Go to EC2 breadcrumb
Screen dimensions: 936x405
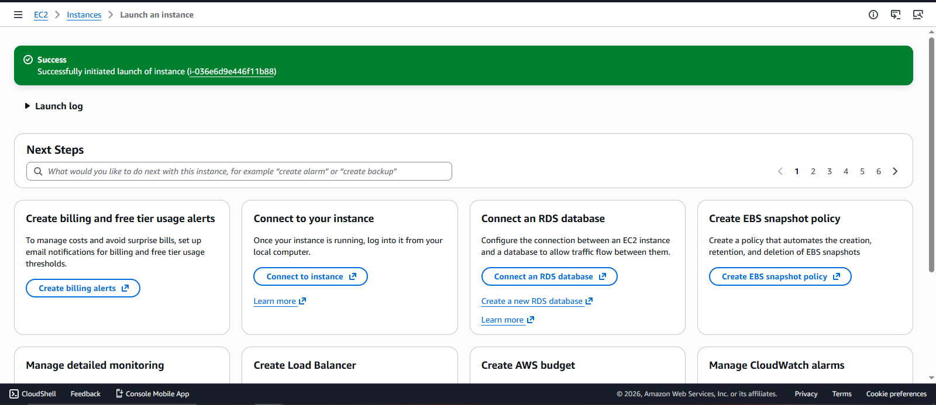pyautogui.click(x=41, y=15)
